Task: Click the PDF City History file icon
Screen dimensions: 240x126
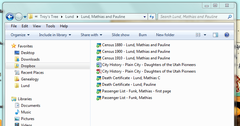Action: (x=99, y=71)
